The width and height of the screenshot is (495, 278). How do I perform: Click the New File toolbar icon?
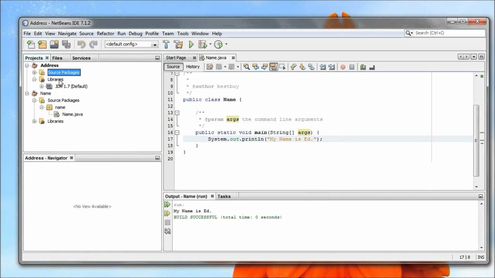click(x=31, y=44)
